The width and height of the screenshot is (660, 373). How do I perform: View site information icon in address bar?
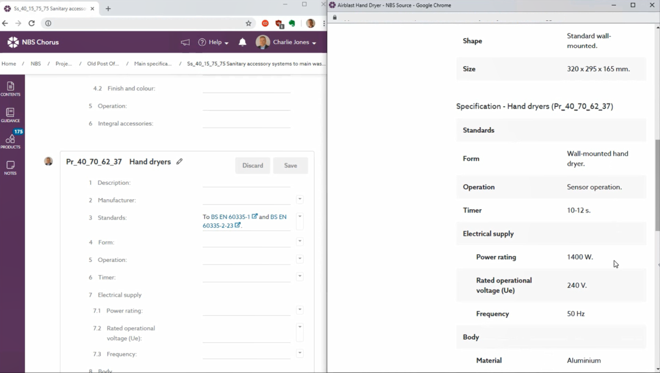(48, 23)
